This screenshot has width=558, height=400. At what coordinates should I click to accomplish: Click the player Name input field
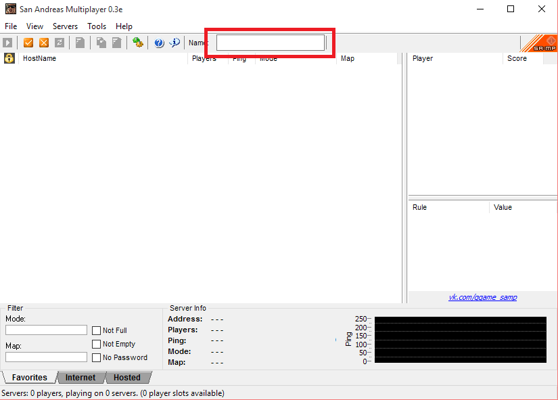271,43
